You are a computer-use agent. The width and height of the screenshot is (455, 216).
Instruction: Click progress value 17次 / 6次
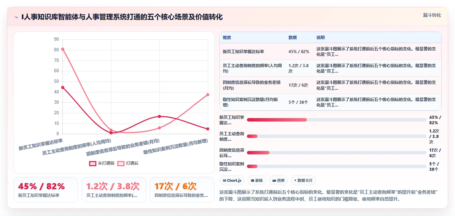pyautogui.click(x=435, y=153)
